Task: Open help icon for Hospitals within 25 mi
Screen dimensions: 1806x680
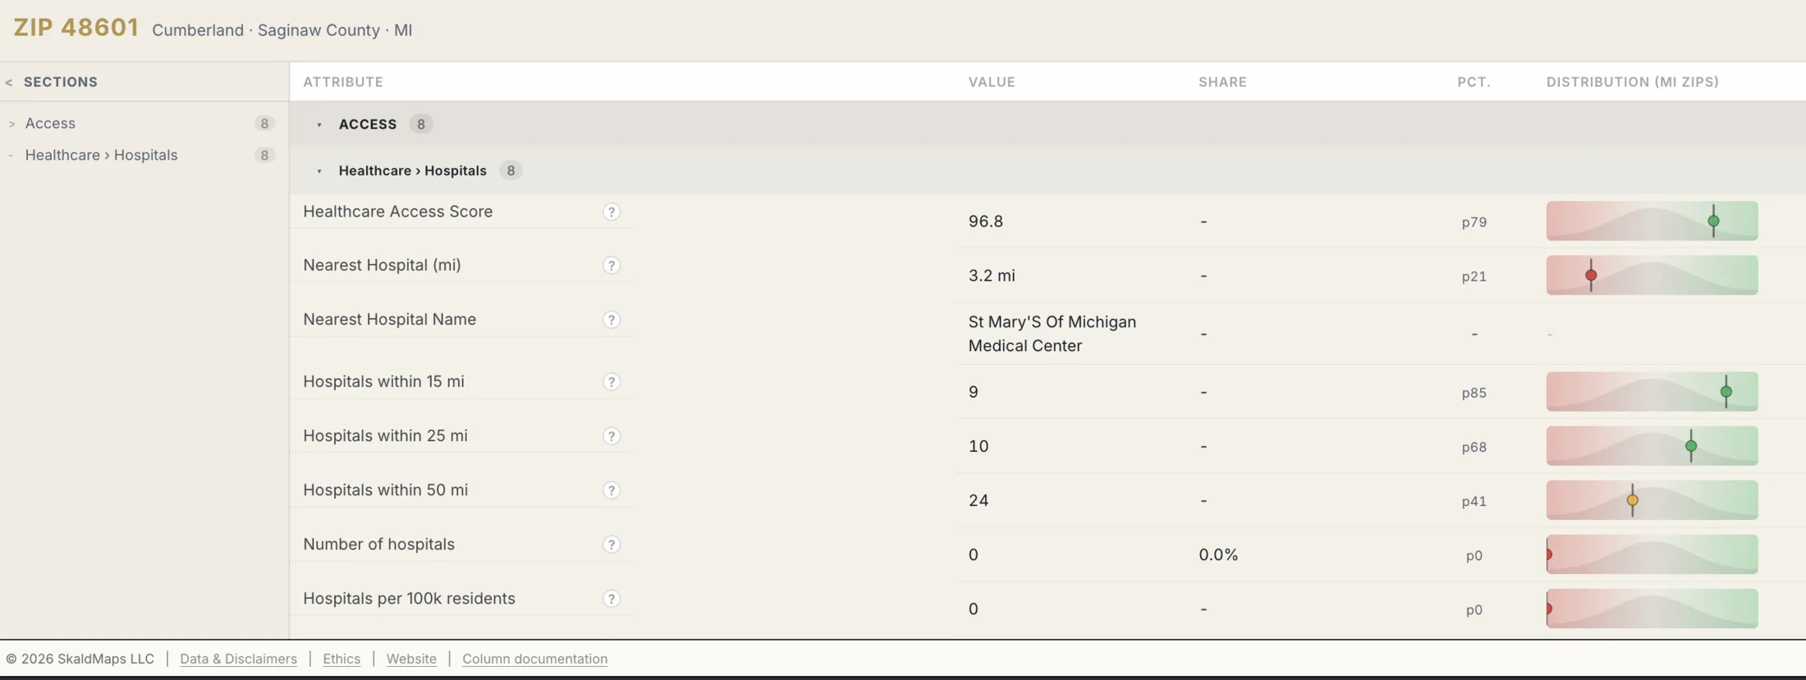Action: [611, 436]
